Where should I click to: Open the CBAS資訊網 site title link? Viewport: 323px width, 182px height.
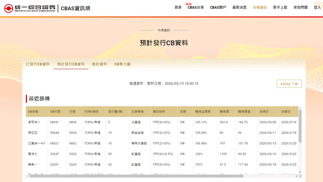(x=76, y=8)
